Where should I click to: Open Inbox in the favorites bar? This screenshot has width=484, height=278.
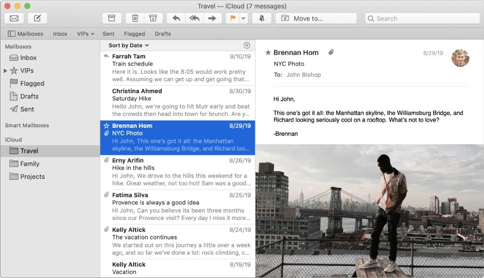60,34
